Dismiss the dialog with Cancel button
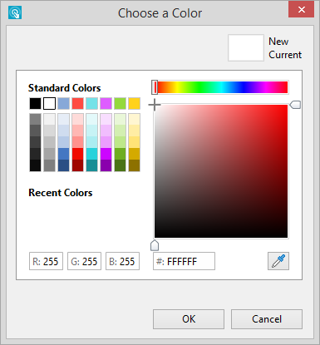 267,319
